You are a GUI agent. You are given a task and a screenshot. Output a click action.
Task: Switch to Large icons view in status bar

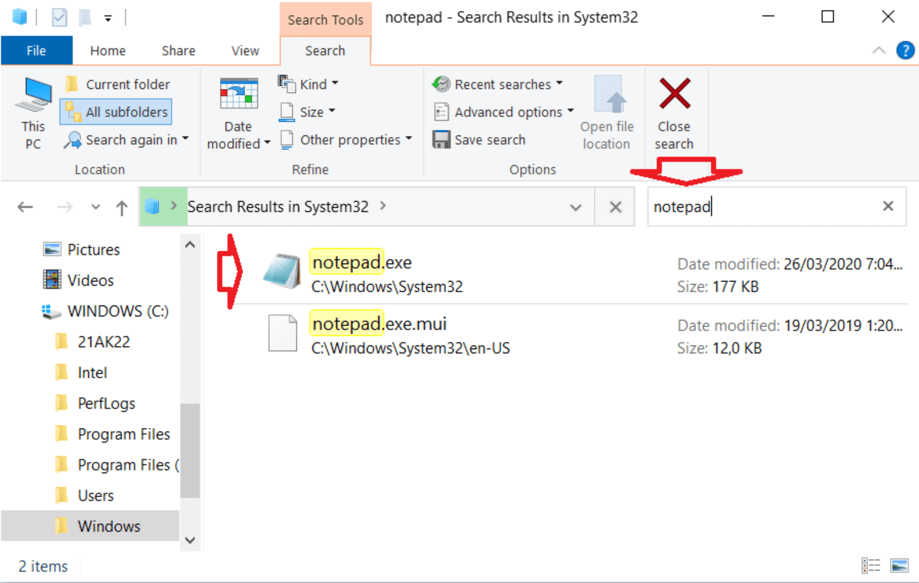point(899,565)
